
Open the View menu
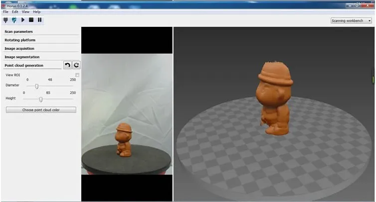tap(25, 11)
